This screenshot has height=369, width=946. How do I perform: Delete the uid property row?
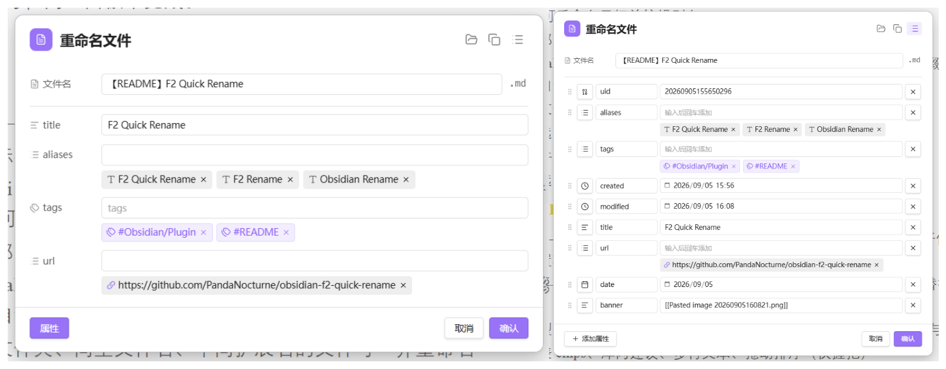click(x=913, y=92)
